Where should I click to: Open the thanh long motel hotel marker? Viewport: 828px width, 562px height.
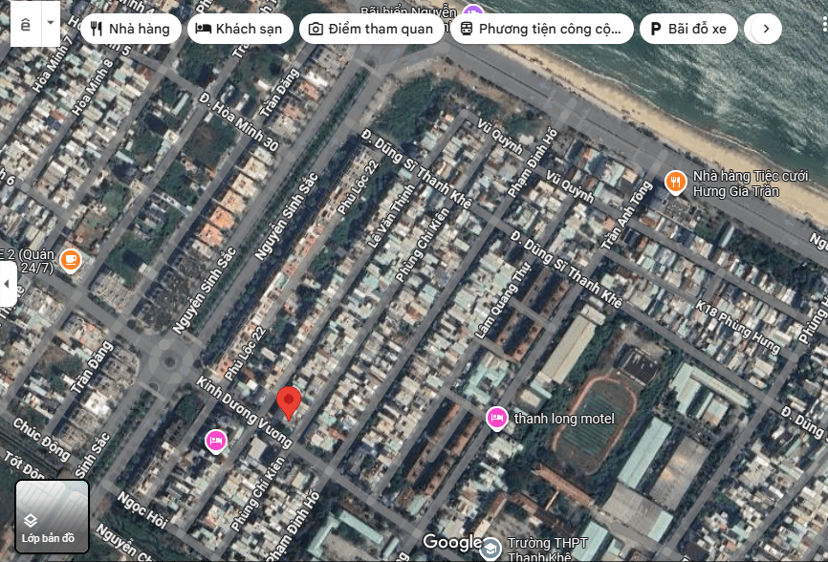coord(496,418)
